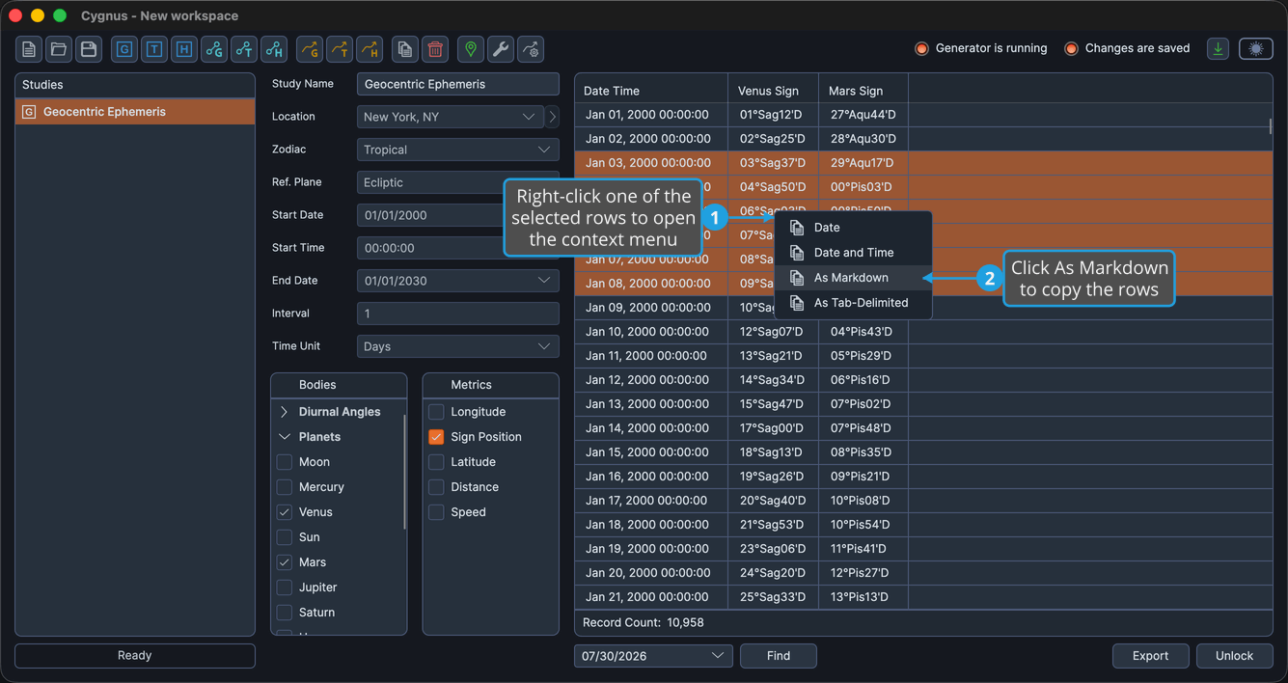Select the Geocentric Ephemeris study in Studies
This screenshot has width=1288, height=683.
point(135,112)
